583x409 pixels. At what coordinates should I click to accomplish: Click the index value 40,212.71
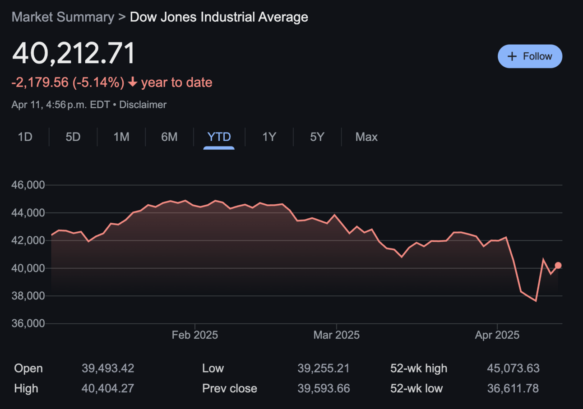74,53
